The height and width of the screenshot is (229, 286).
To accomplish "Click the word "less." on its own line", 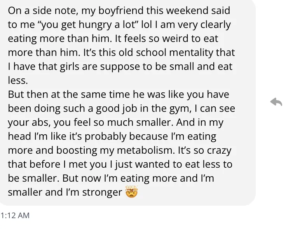I will coord(18,80).
